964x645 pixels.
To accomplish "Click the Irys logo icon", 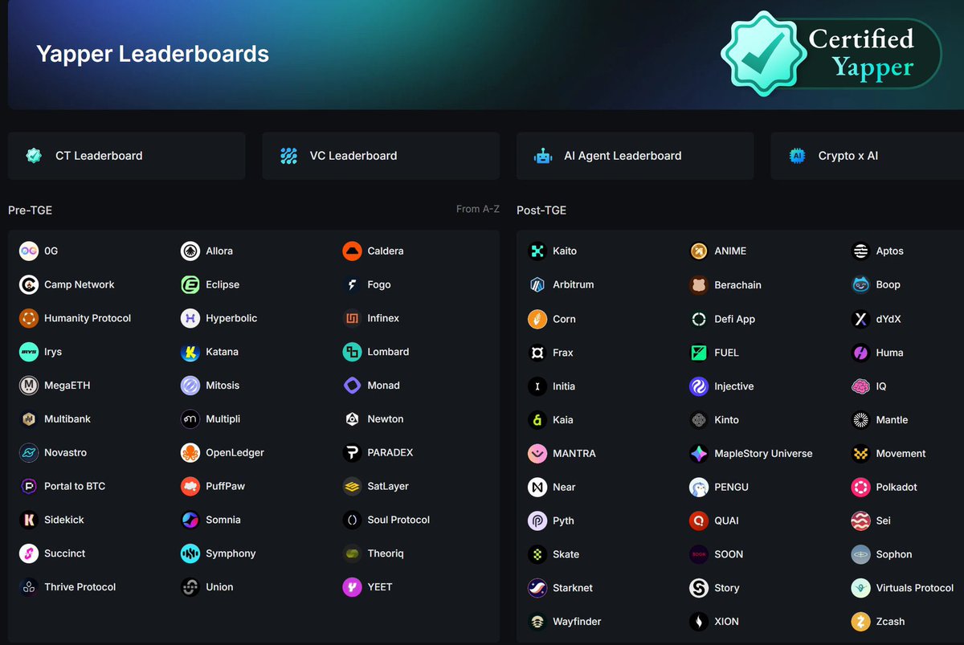I will pos(29,352).
